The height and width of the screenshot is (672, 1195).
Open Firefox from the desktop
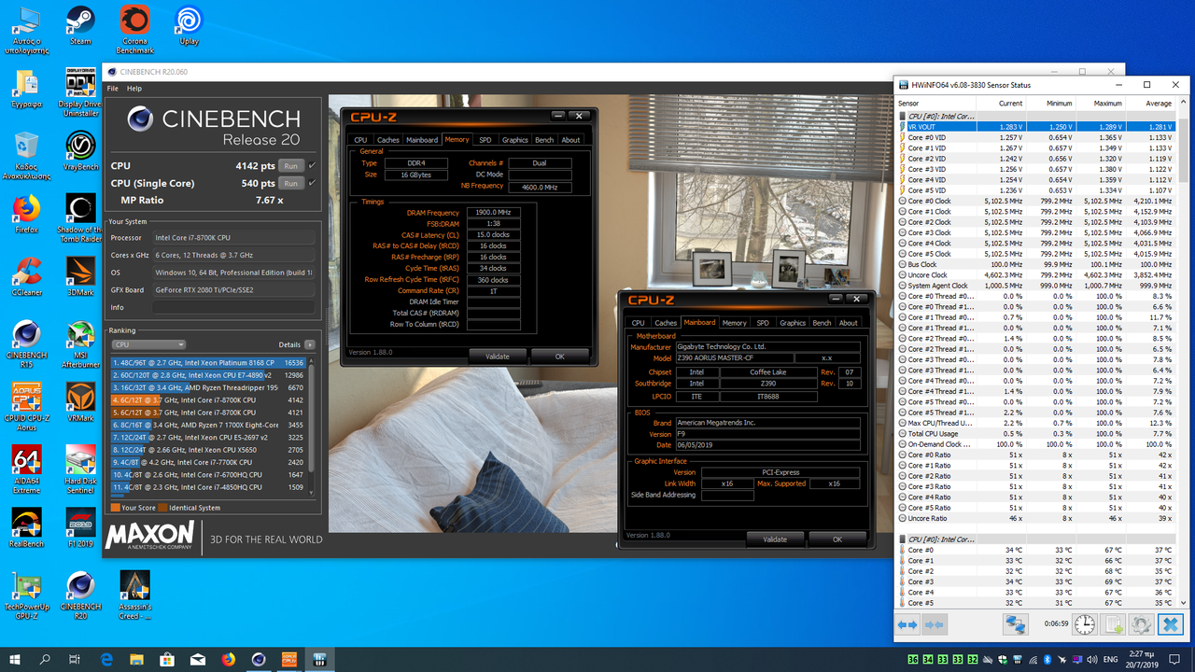click(27, 213)
